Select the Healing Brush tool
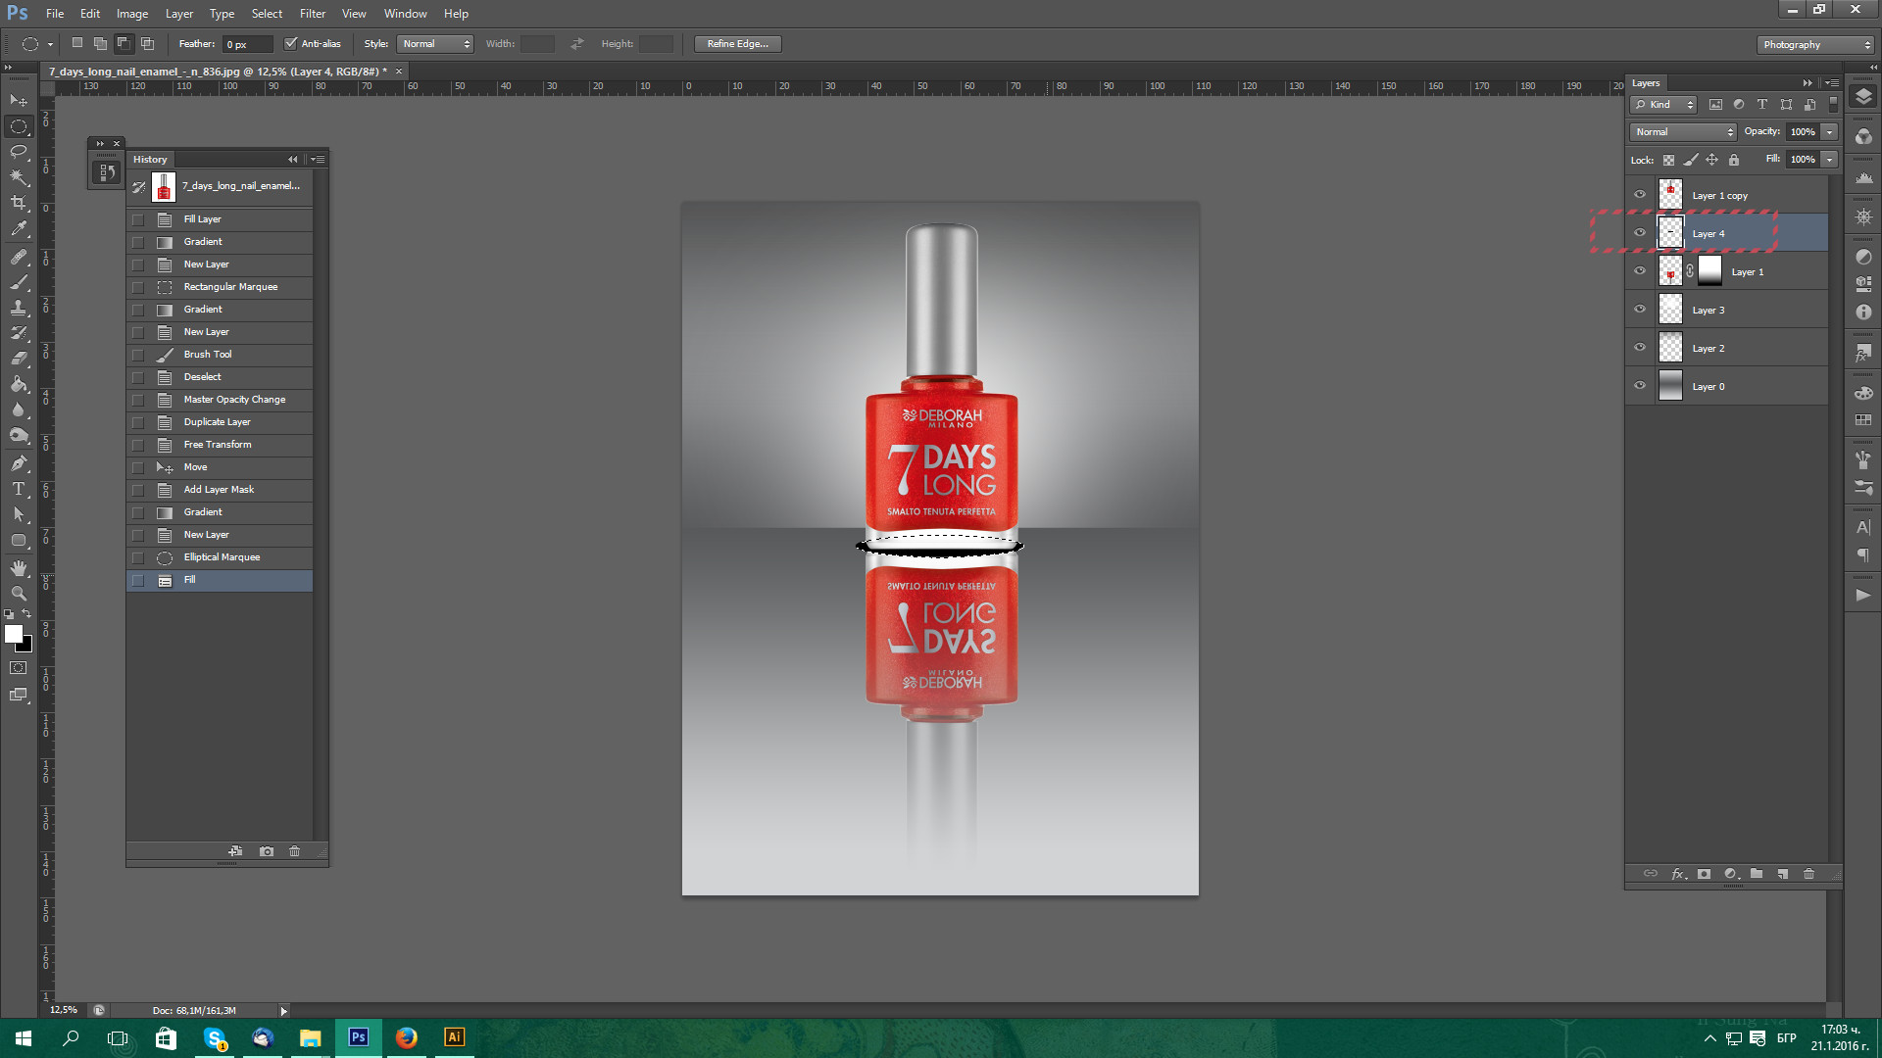The width and height of the screenshot is (1882, 1058). (x=19, y=257)
